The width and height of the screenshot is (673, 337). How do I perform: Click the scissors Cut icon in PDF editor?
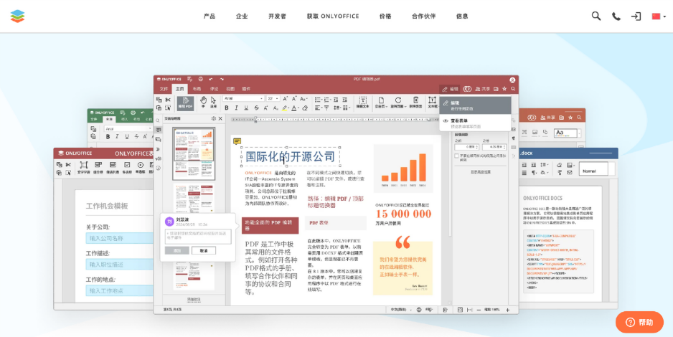click(168, 100)
